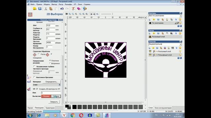Click the material setup icon beside Материал
The image size is (211, 118).
point(29,81)
